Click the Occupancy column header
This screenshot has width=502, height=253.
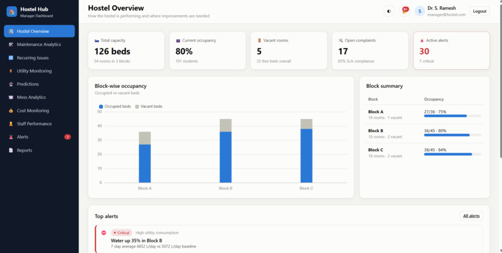[x=434, y=99]
